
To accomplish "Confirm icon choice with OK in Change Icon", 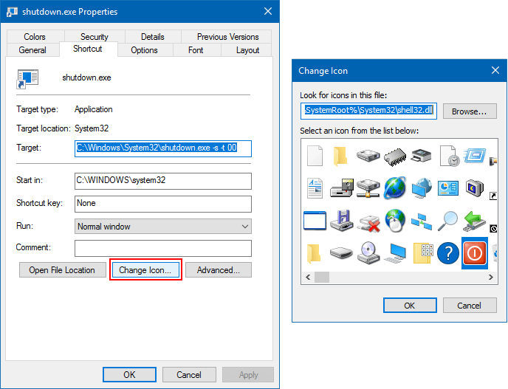I will (410, 306).
